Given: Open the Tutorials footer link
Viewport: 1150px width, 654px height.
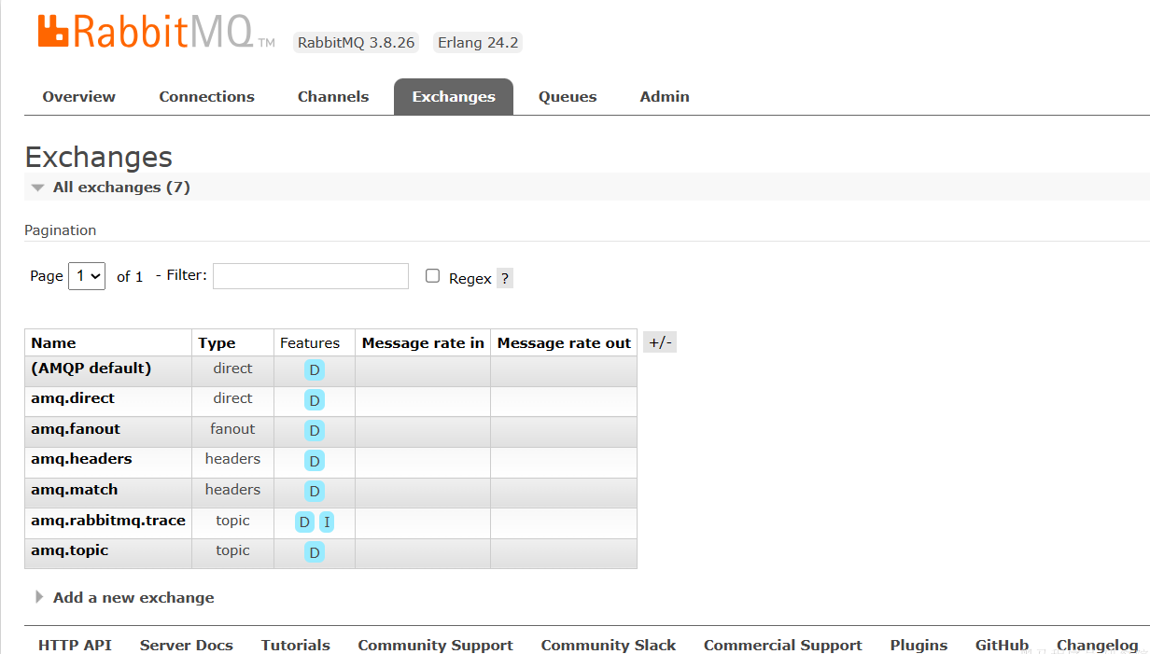Looking at the screenshot, I should point(295,645).
